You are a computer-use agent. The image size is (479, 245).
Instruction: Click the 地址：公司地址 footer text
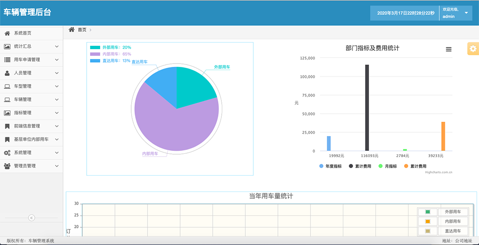457,241
